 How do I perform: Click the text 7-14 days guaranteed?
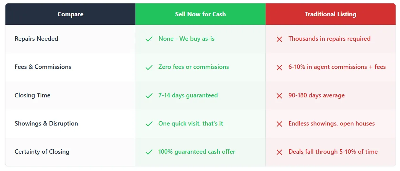click(188, 95)
